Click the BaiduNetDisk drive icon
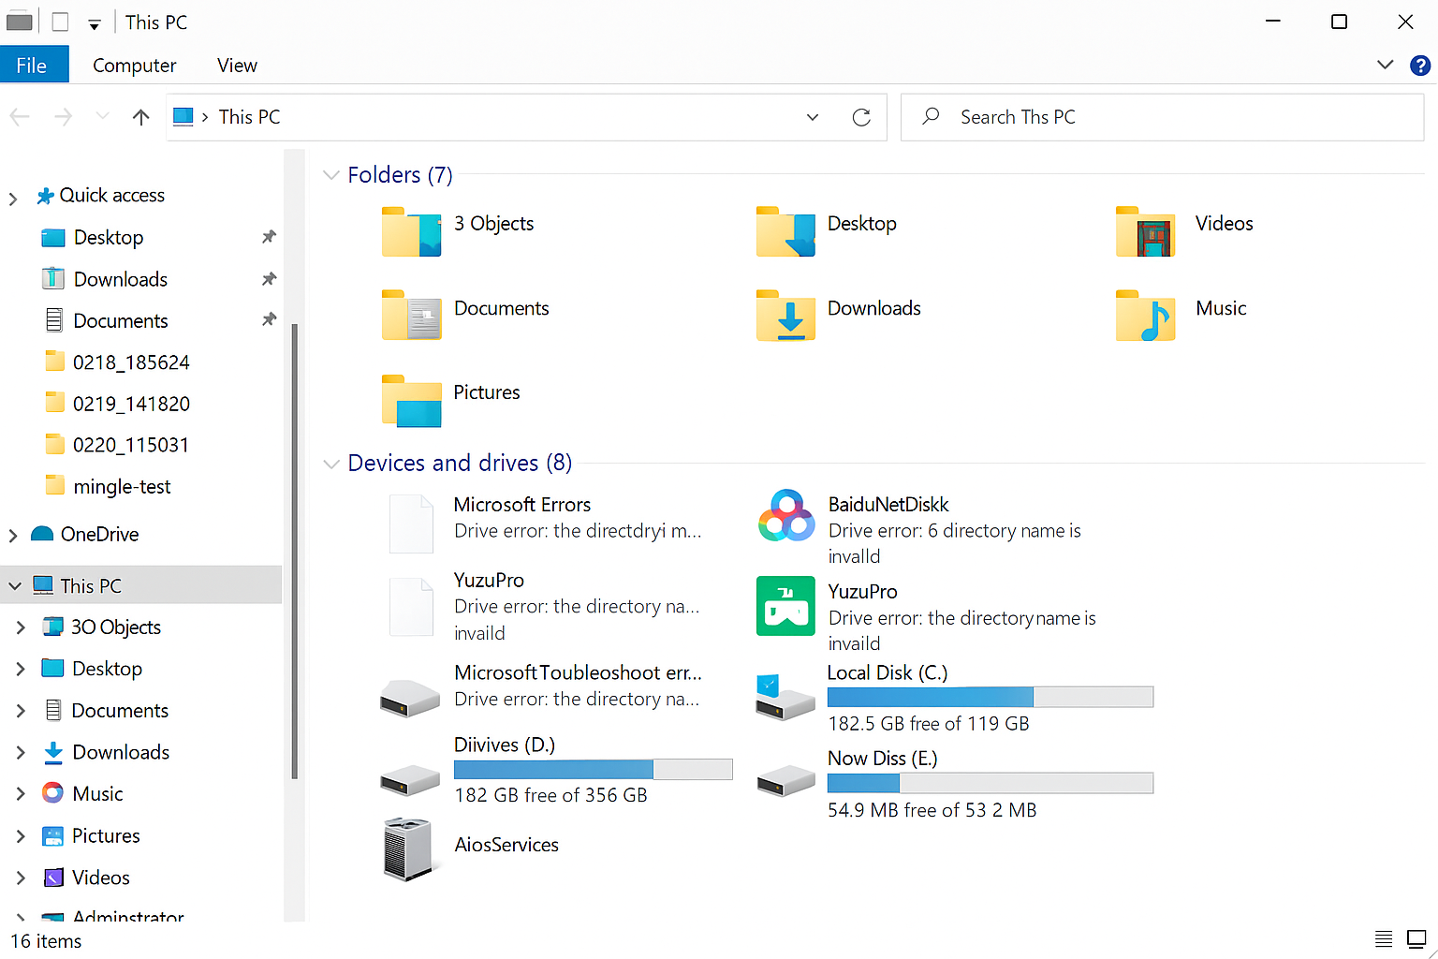Image resolution: width=1438 pixels, height=959 pixels. point(785,515)
